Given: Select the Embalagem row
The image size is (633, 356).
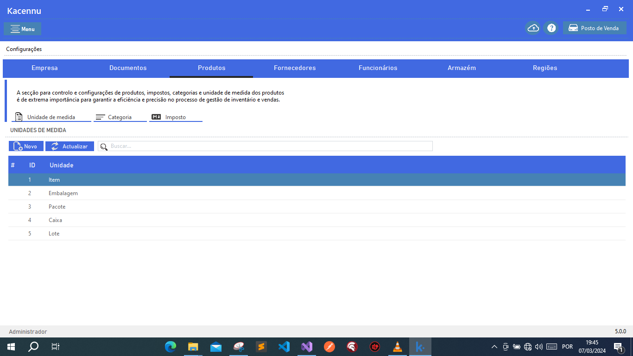Looking at the screenshot, I should pos(317,193).
